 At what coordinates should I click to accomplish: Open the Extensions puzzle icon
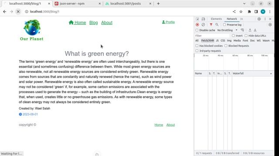point(249,12)
